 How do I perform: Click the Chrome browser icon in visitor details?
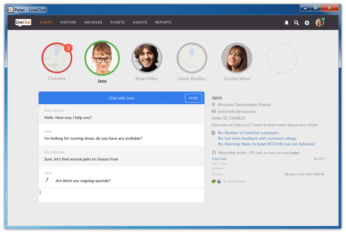point(213,181)
